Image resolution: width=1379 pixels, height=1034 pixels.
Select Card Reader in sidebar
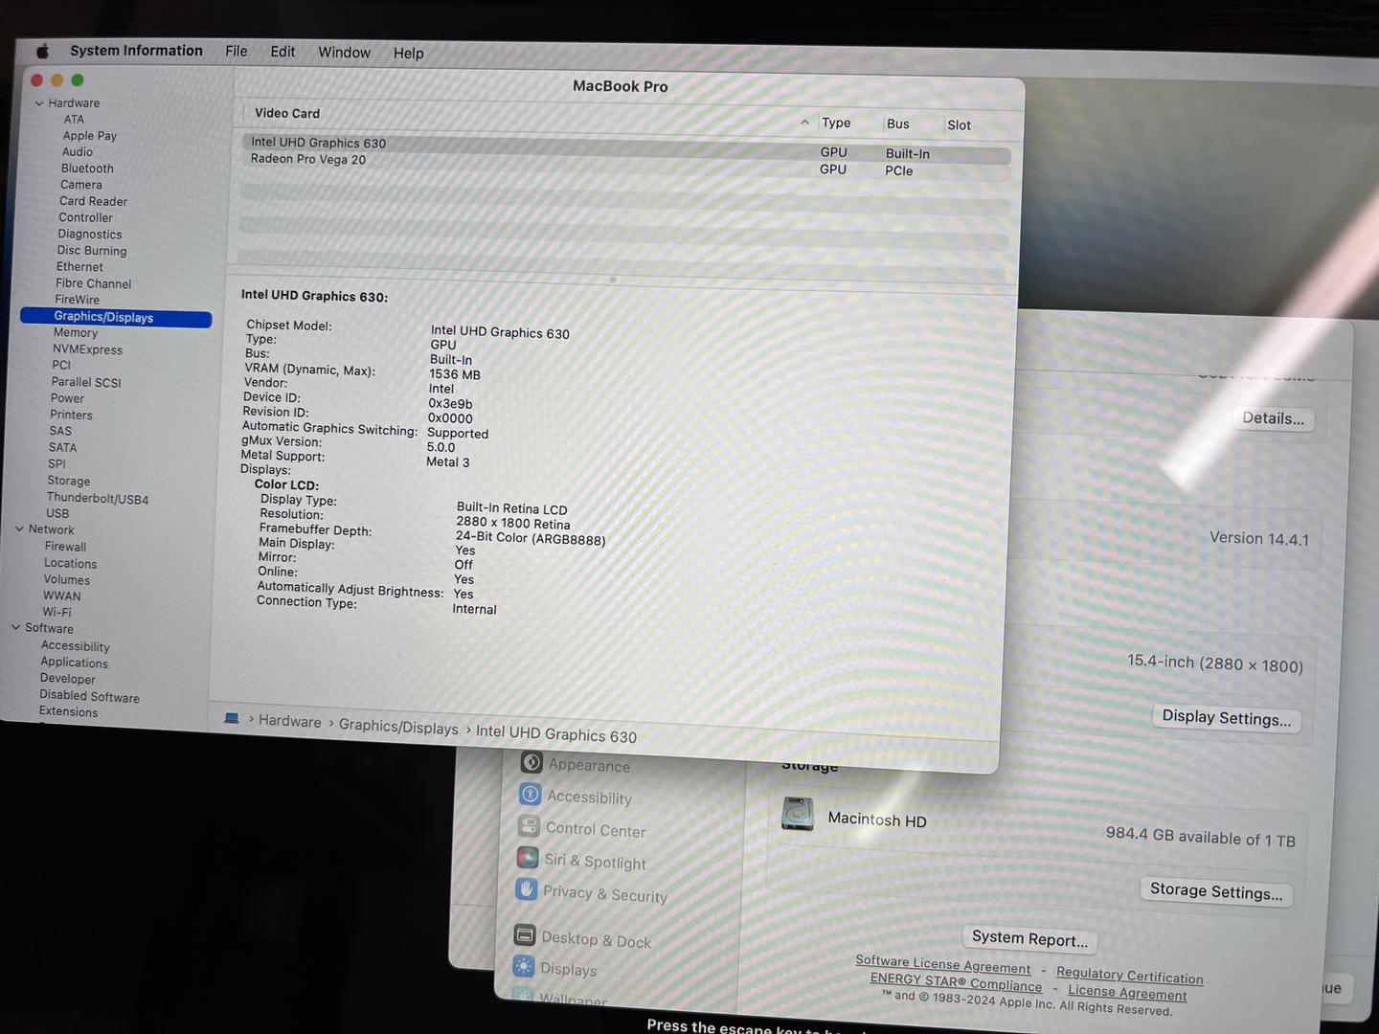click(x=93, y=201)
